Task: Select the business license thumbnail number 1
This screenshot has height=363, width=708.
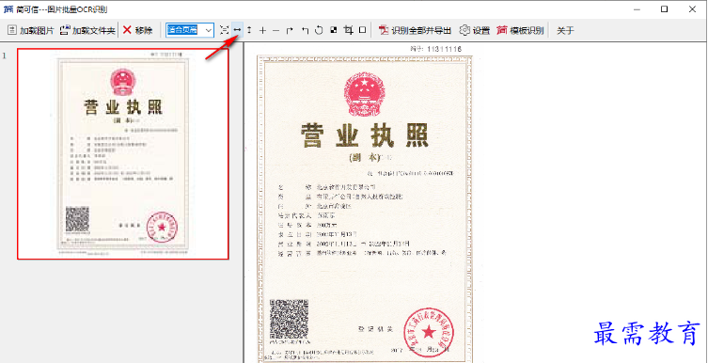Action: click(x=123, y=153)
